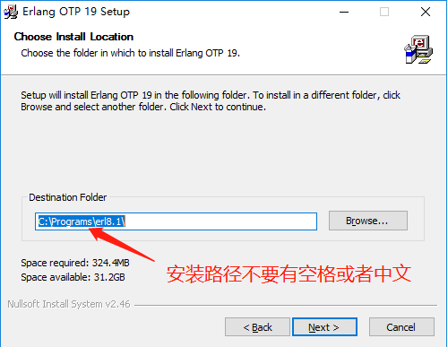Viewport: 448px width, 347px height.
Task: Click the installer computer graphic in header
Action: click(418, 49)
